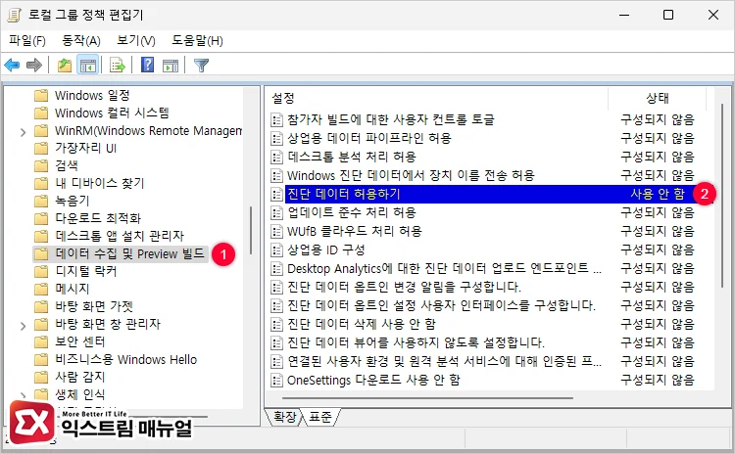The image size is (735, 454).
Task: Select the 데스크톱 앱 설치 관리자 folder
Action: point(119,236)
